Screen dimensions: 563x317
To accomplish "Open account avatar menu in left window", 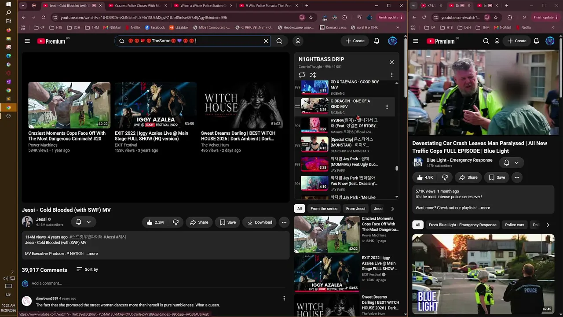I will pyautogui.click(x=392, y=41).
